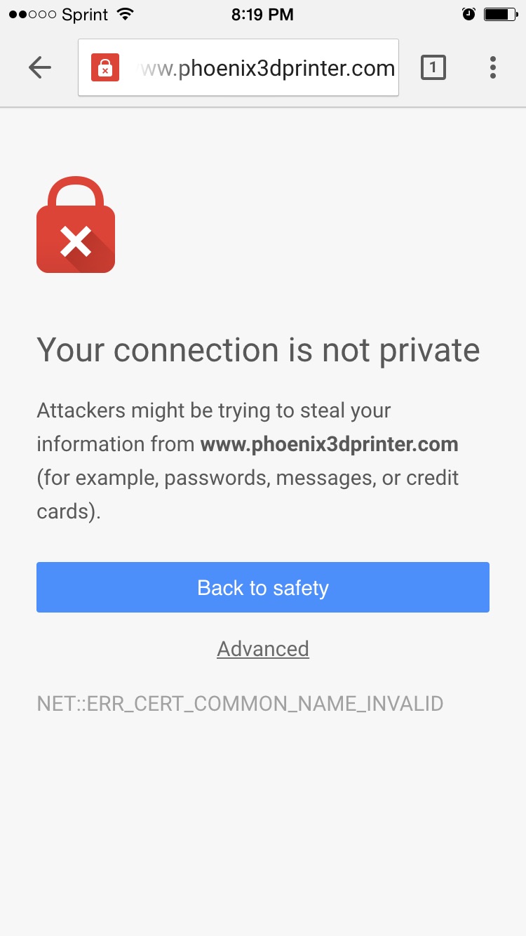The image size is (526, 936).
Task: Tap the red insecure lock icon in address bar
Action: pyautogui.click(x=104, y=68)
